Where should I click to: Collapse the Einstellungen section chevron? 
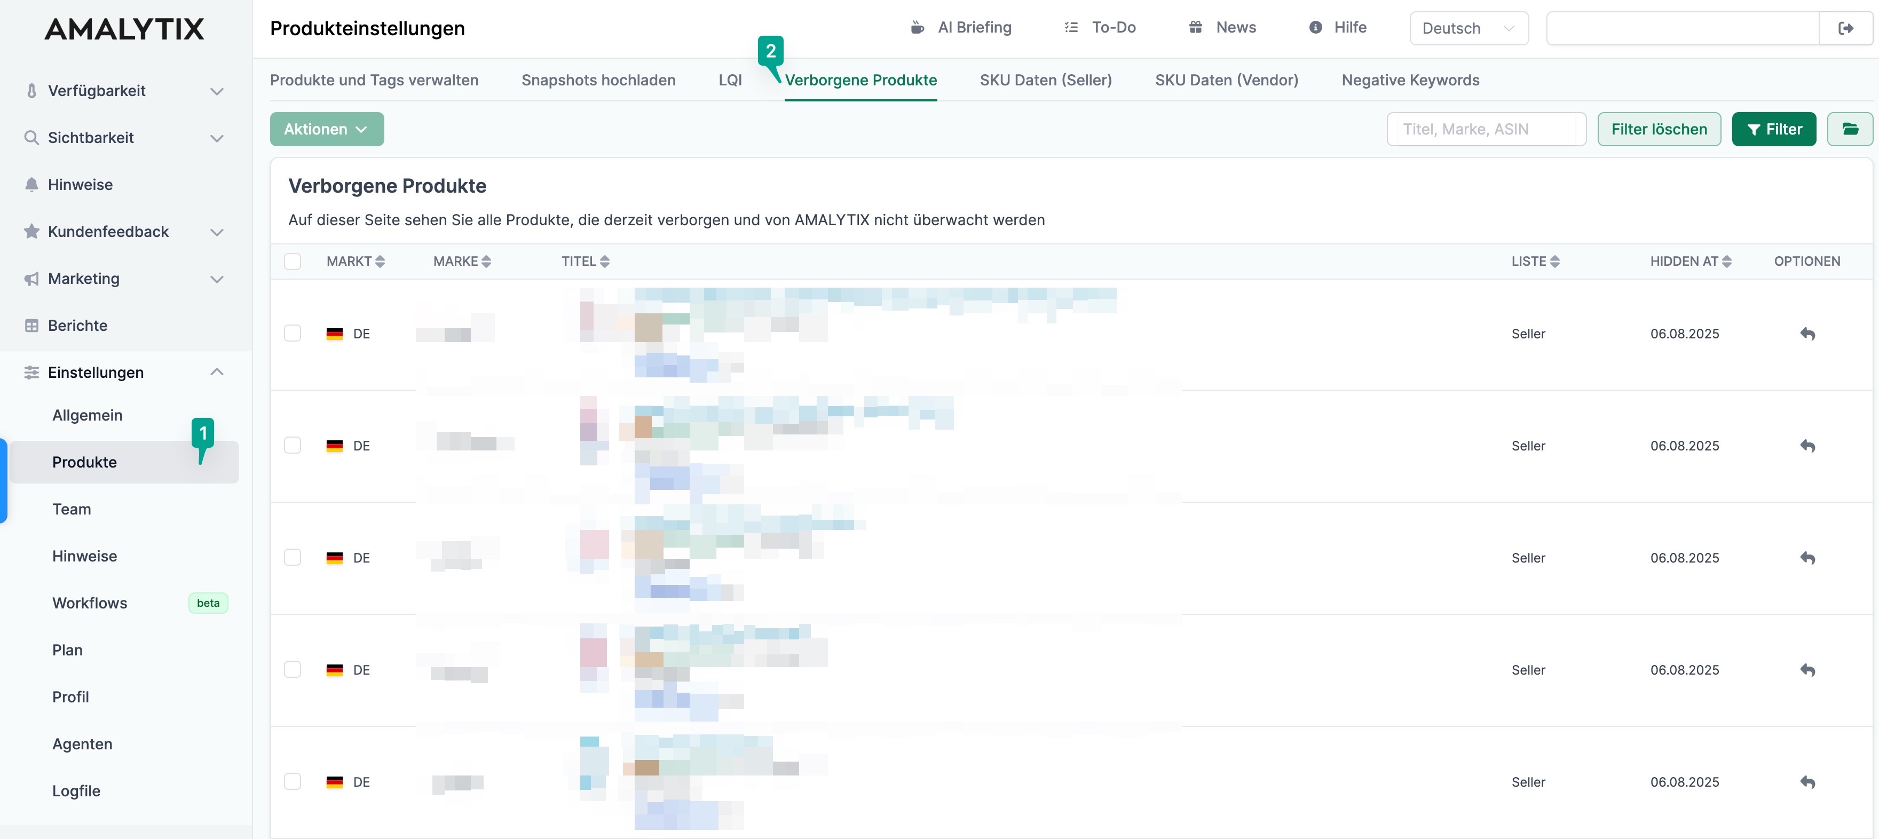[x=217, y=372]
